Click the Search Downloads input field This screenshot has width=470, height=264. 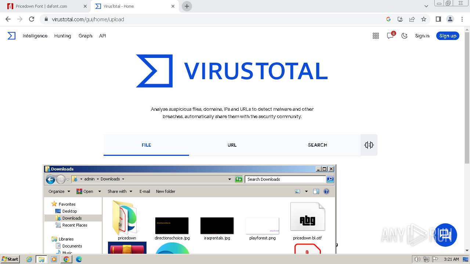(x=285, y=179)
